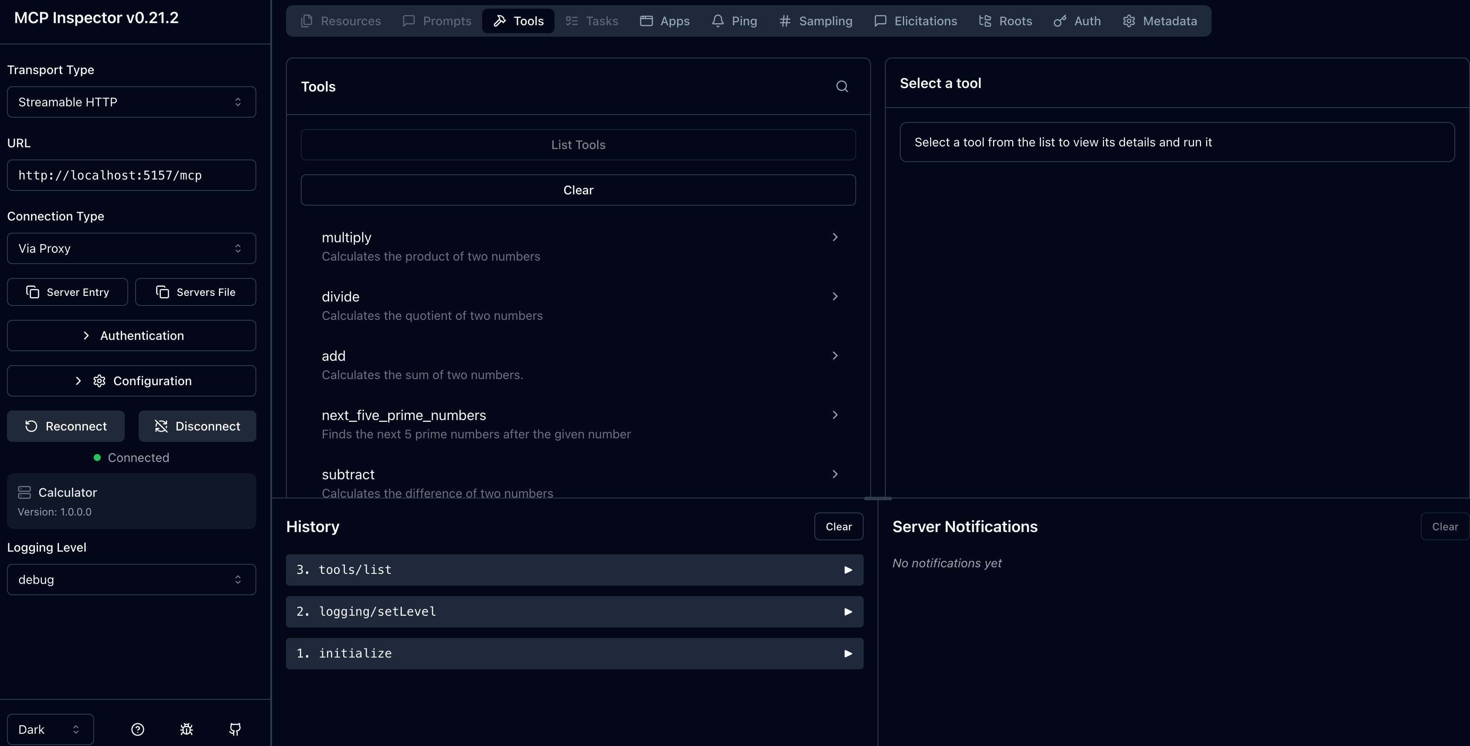Switch to the Sampling tab
The height and width of the screenshot is (746, 1470).
coord(816,21)
